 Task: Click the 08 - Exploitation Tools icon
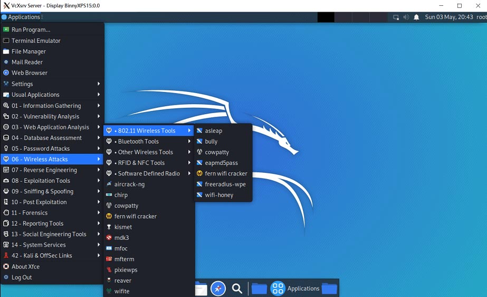click(6, 180)
